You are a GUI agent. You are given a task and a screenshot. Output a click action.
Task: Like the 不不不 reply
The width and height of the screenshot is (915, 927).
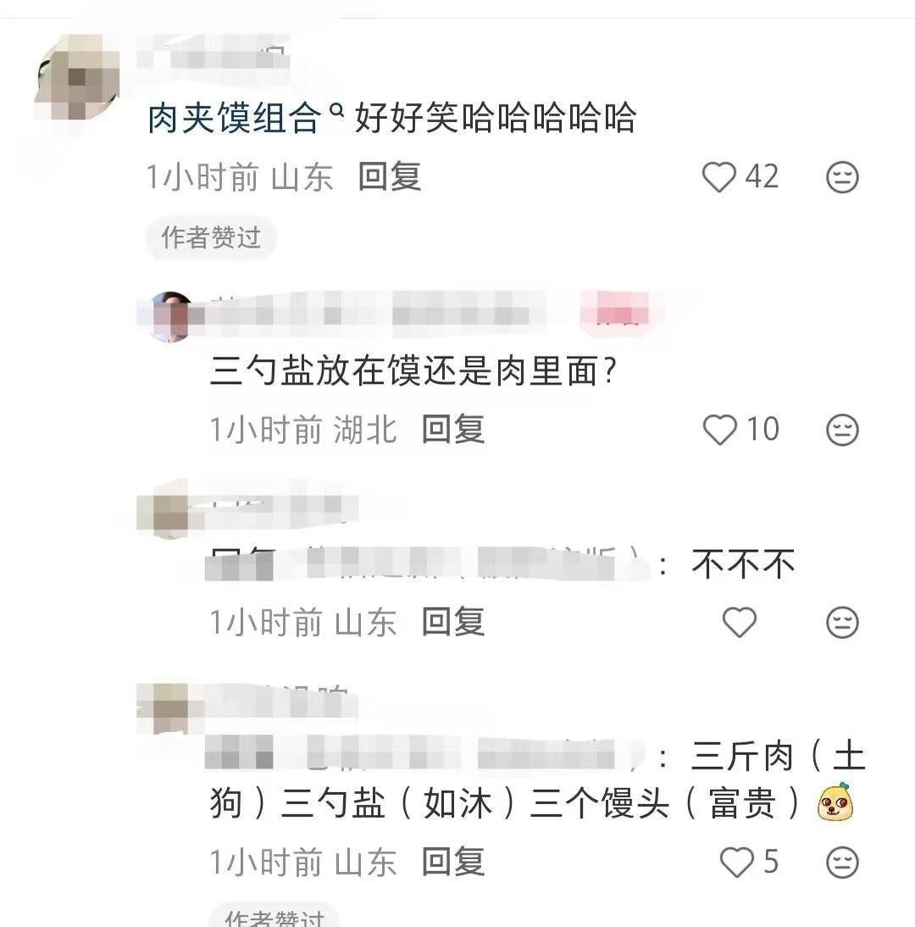coord(739,623)
